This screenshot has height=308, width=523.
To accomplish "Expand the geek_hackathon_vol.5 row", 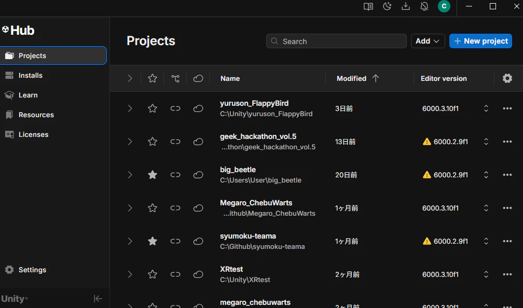I will pyautogui.click(x=130, y=142).
